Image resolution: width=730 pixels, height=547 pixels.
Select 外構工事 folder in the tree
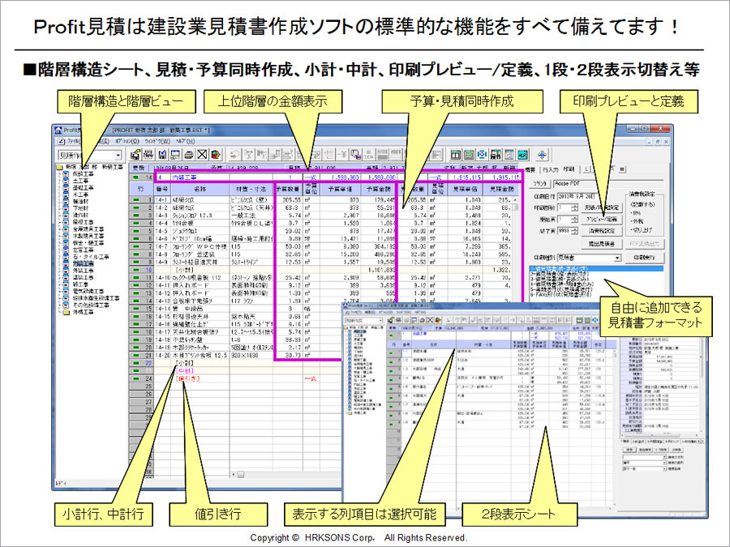83,312
